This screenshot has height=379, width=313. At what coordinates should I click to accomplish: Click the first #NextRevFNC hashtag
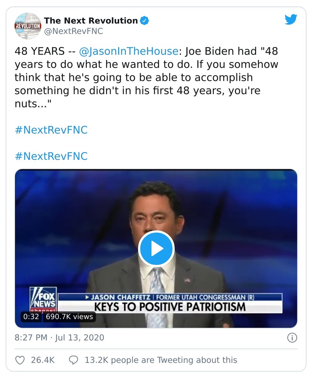[x=51, y=130]
